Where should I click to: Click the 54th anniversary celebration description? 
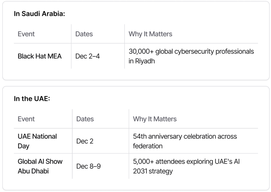point(185,136)
